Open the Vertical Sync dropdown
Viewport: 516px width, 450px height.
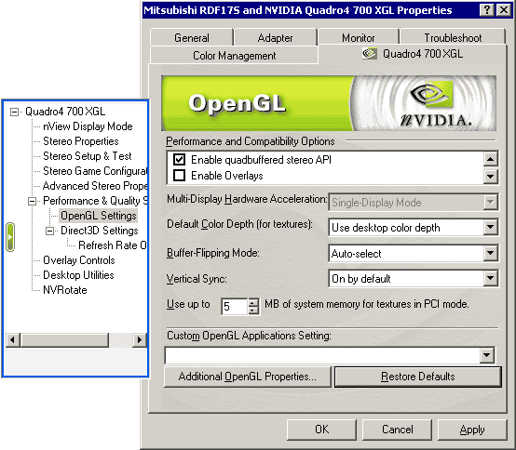(490, 279)
